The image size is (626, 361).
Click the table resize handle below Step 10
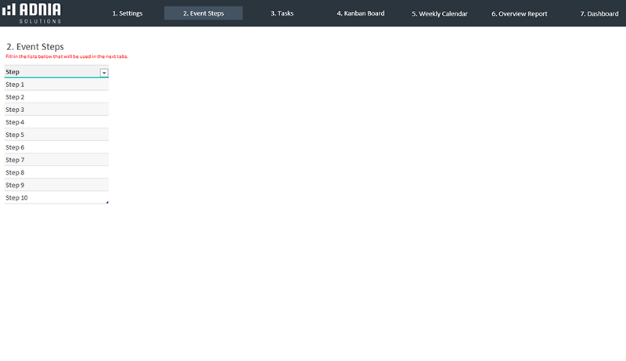pyautogui.click(x=107, y=203)
